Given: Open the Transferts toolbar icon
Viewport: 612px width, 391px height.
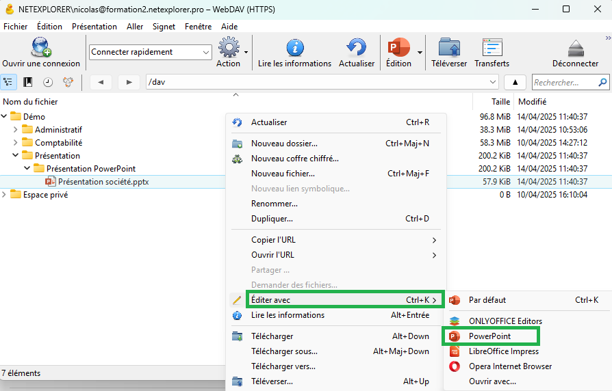Looking at the screenshot, I should coord(492,48).
